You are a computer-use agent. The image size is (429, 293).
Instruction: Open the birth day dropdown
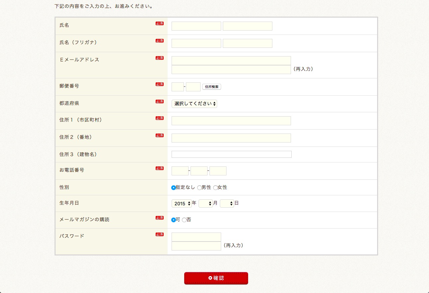coord(227,204)
